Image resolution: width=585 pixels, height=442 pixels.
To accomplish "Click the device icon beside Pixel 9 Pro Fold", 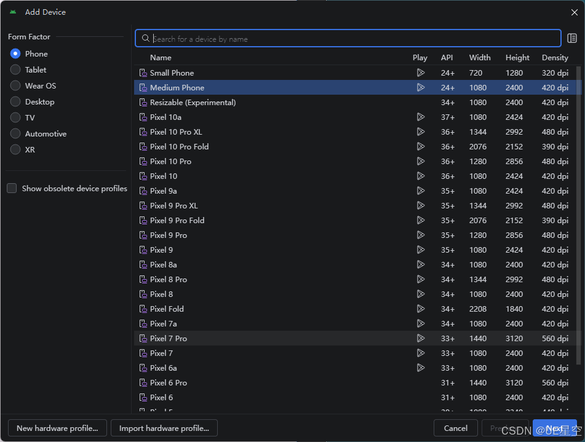I will coord(143,221).
